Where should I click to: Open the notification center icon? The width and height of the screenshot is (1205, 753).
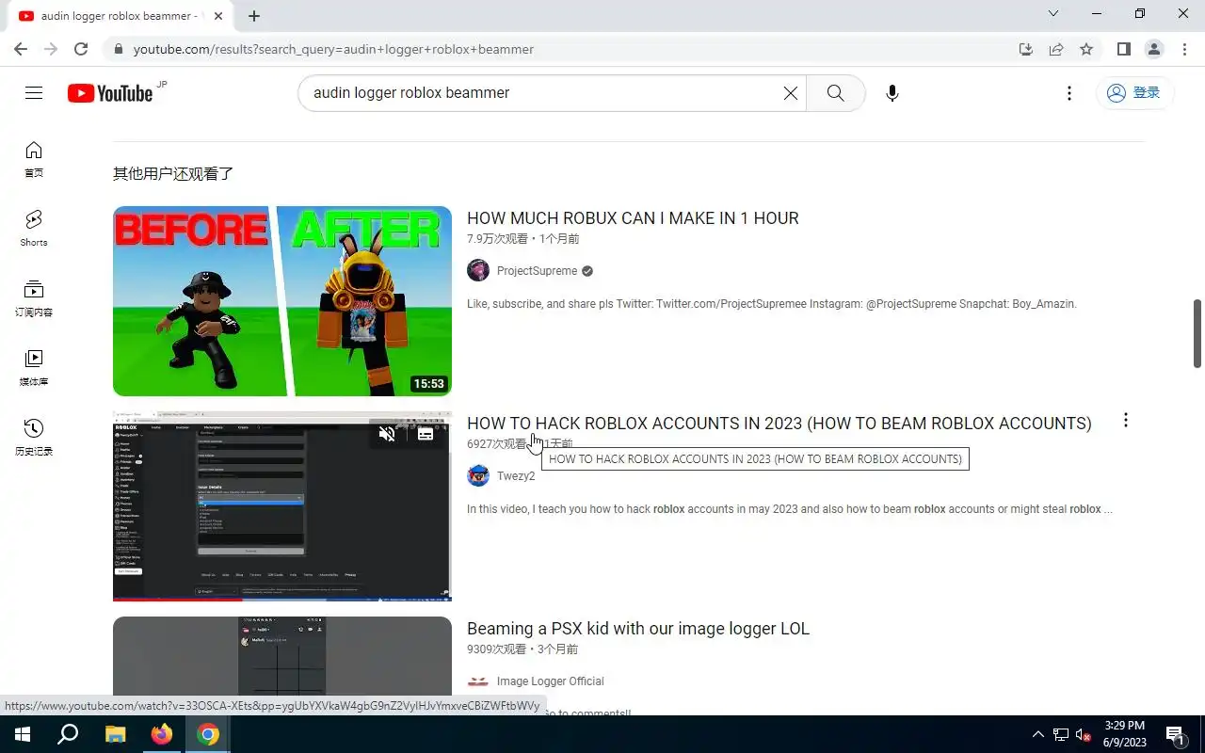tap(1175, 734)
